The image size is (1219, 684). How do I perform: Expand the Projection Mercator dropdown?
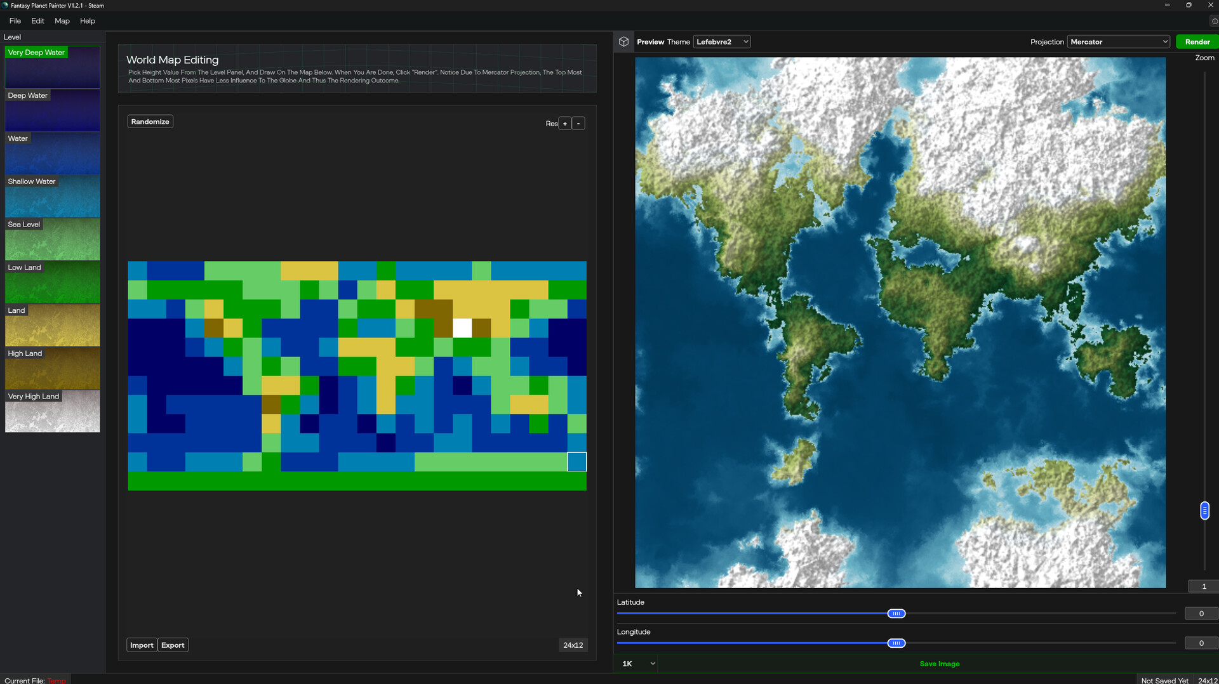(1118, 42)
